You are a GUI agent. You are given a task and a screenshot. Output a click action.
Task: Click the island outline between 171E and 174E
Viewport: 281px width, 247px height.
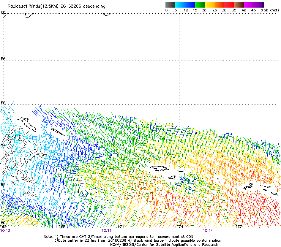point(159,168)
